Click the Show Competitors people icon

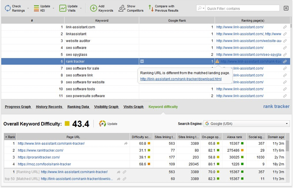click(122, 8)
